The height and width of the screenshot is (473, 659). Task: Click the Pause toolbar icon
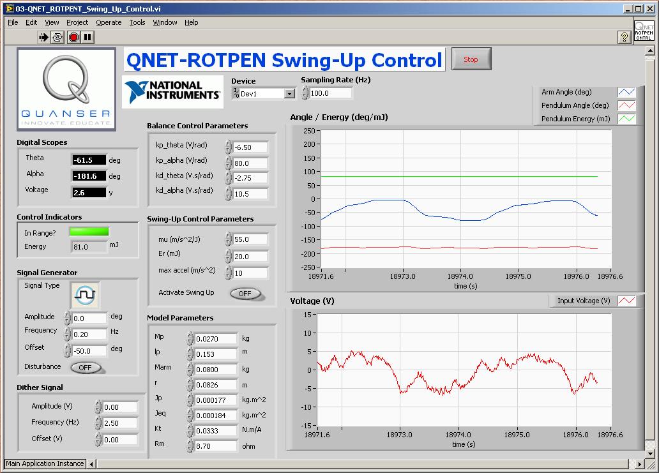click(87, 38)
